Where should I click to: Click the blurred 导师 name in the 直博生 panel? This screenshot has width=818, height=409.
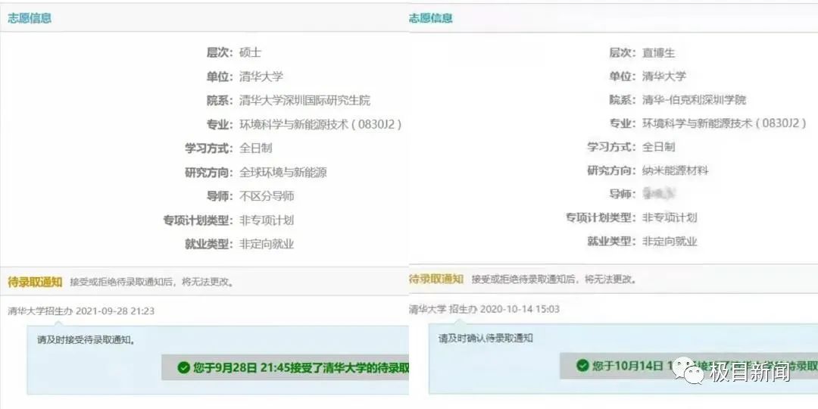tap(660, 194)
